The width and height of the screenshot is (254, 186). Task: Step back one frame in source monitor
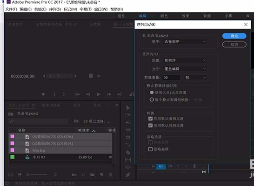click(88, 94)
